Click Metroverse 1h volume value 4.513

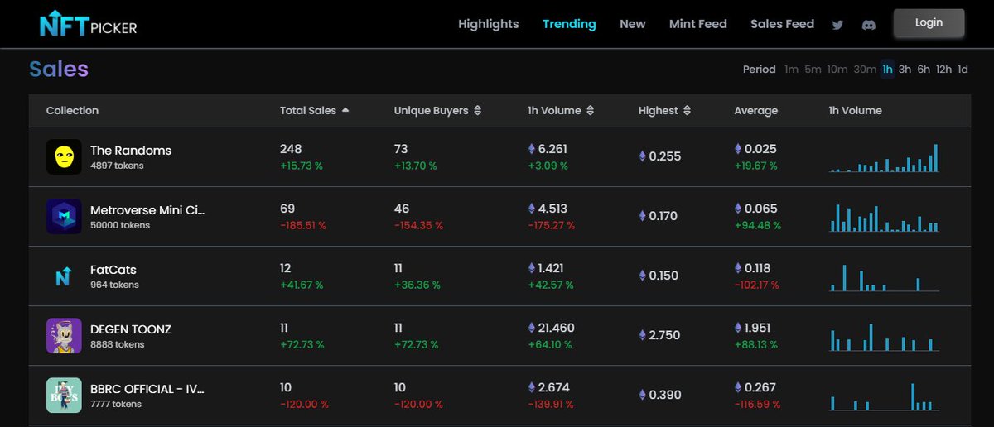[x=548, y=209]
